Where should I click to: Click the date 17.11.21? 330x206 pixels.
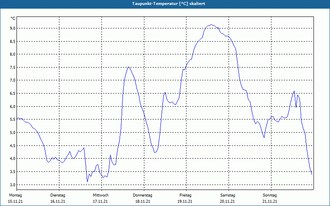click(x=100, y=201)
